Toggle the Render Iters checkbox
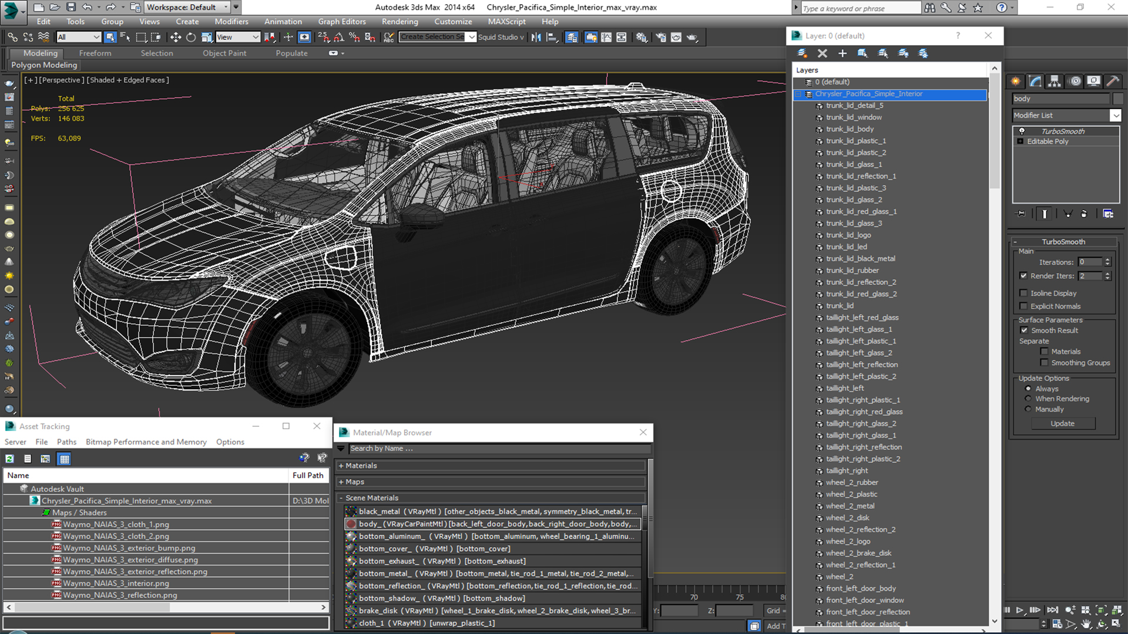Screen dimensions: 1128x634 [1023, 275]
